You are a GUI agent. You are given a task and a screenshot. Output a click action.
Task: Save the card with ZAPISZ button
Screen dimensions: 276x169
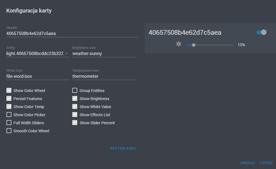(x=266, y=163)
